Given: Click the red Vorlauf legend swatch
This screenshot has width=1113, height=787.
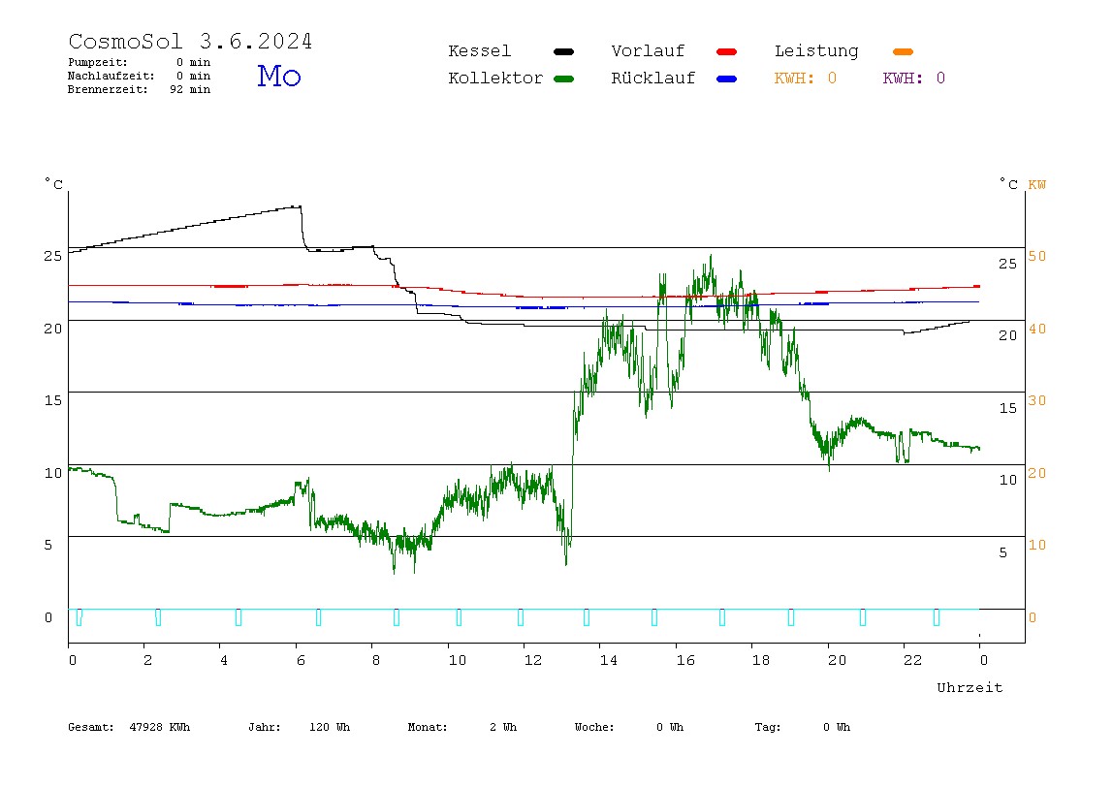Looking at the screenshot, I should tap(727, 51).
